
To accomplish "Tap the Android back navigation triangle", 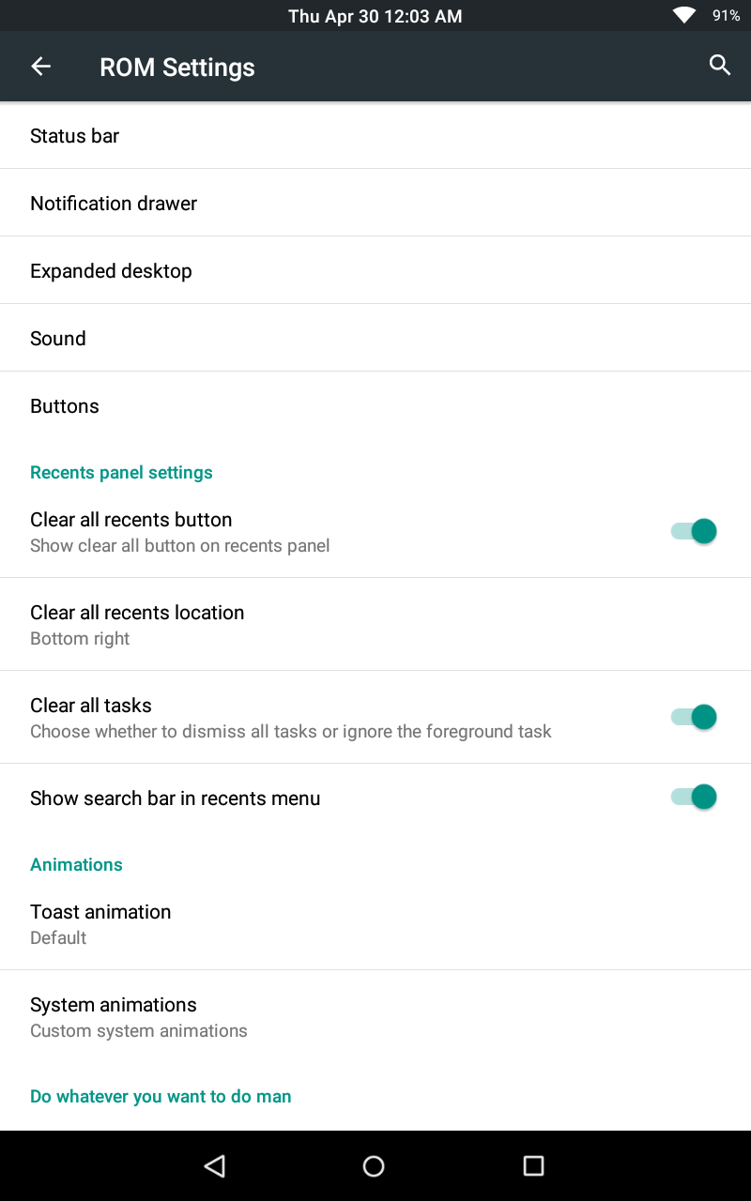I will point(215,1165).
